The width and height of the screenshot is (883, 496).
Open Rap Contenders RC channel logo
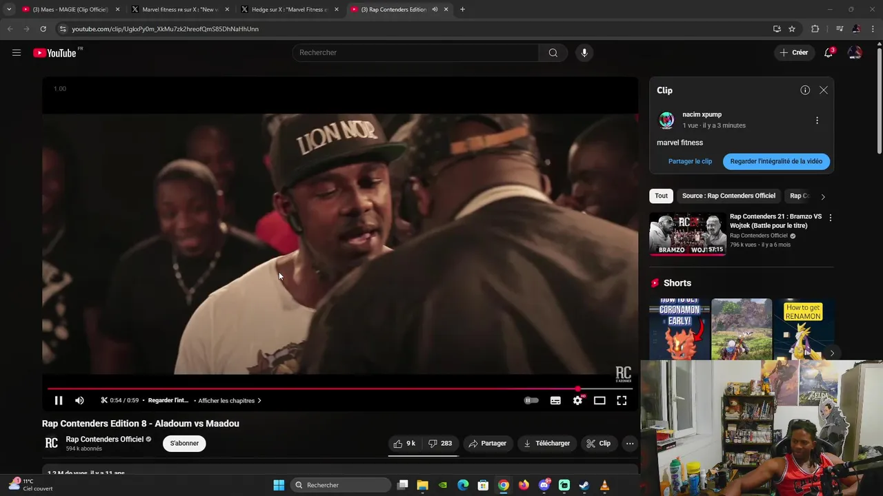51,443
